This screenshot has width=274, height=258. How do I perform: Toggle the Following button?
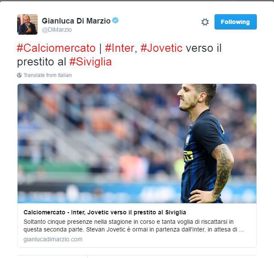(235, 22)
